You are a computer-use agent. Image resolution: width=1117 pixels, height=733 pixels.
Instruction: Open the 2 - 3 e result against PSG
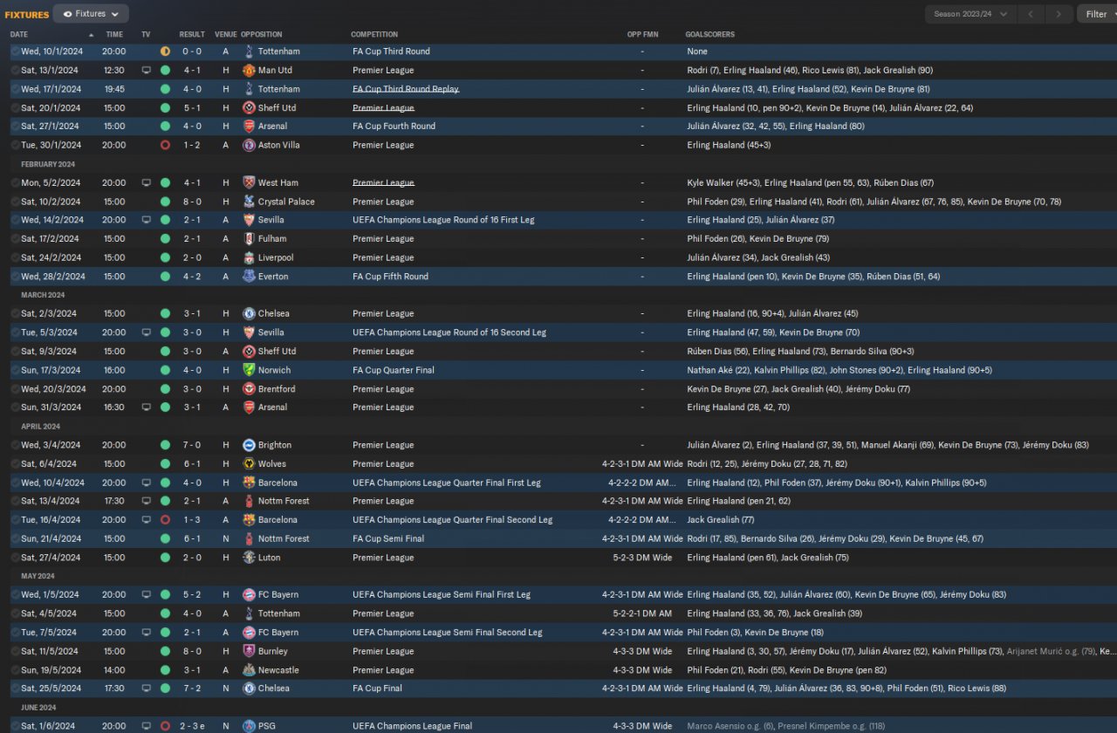(192, 726)
